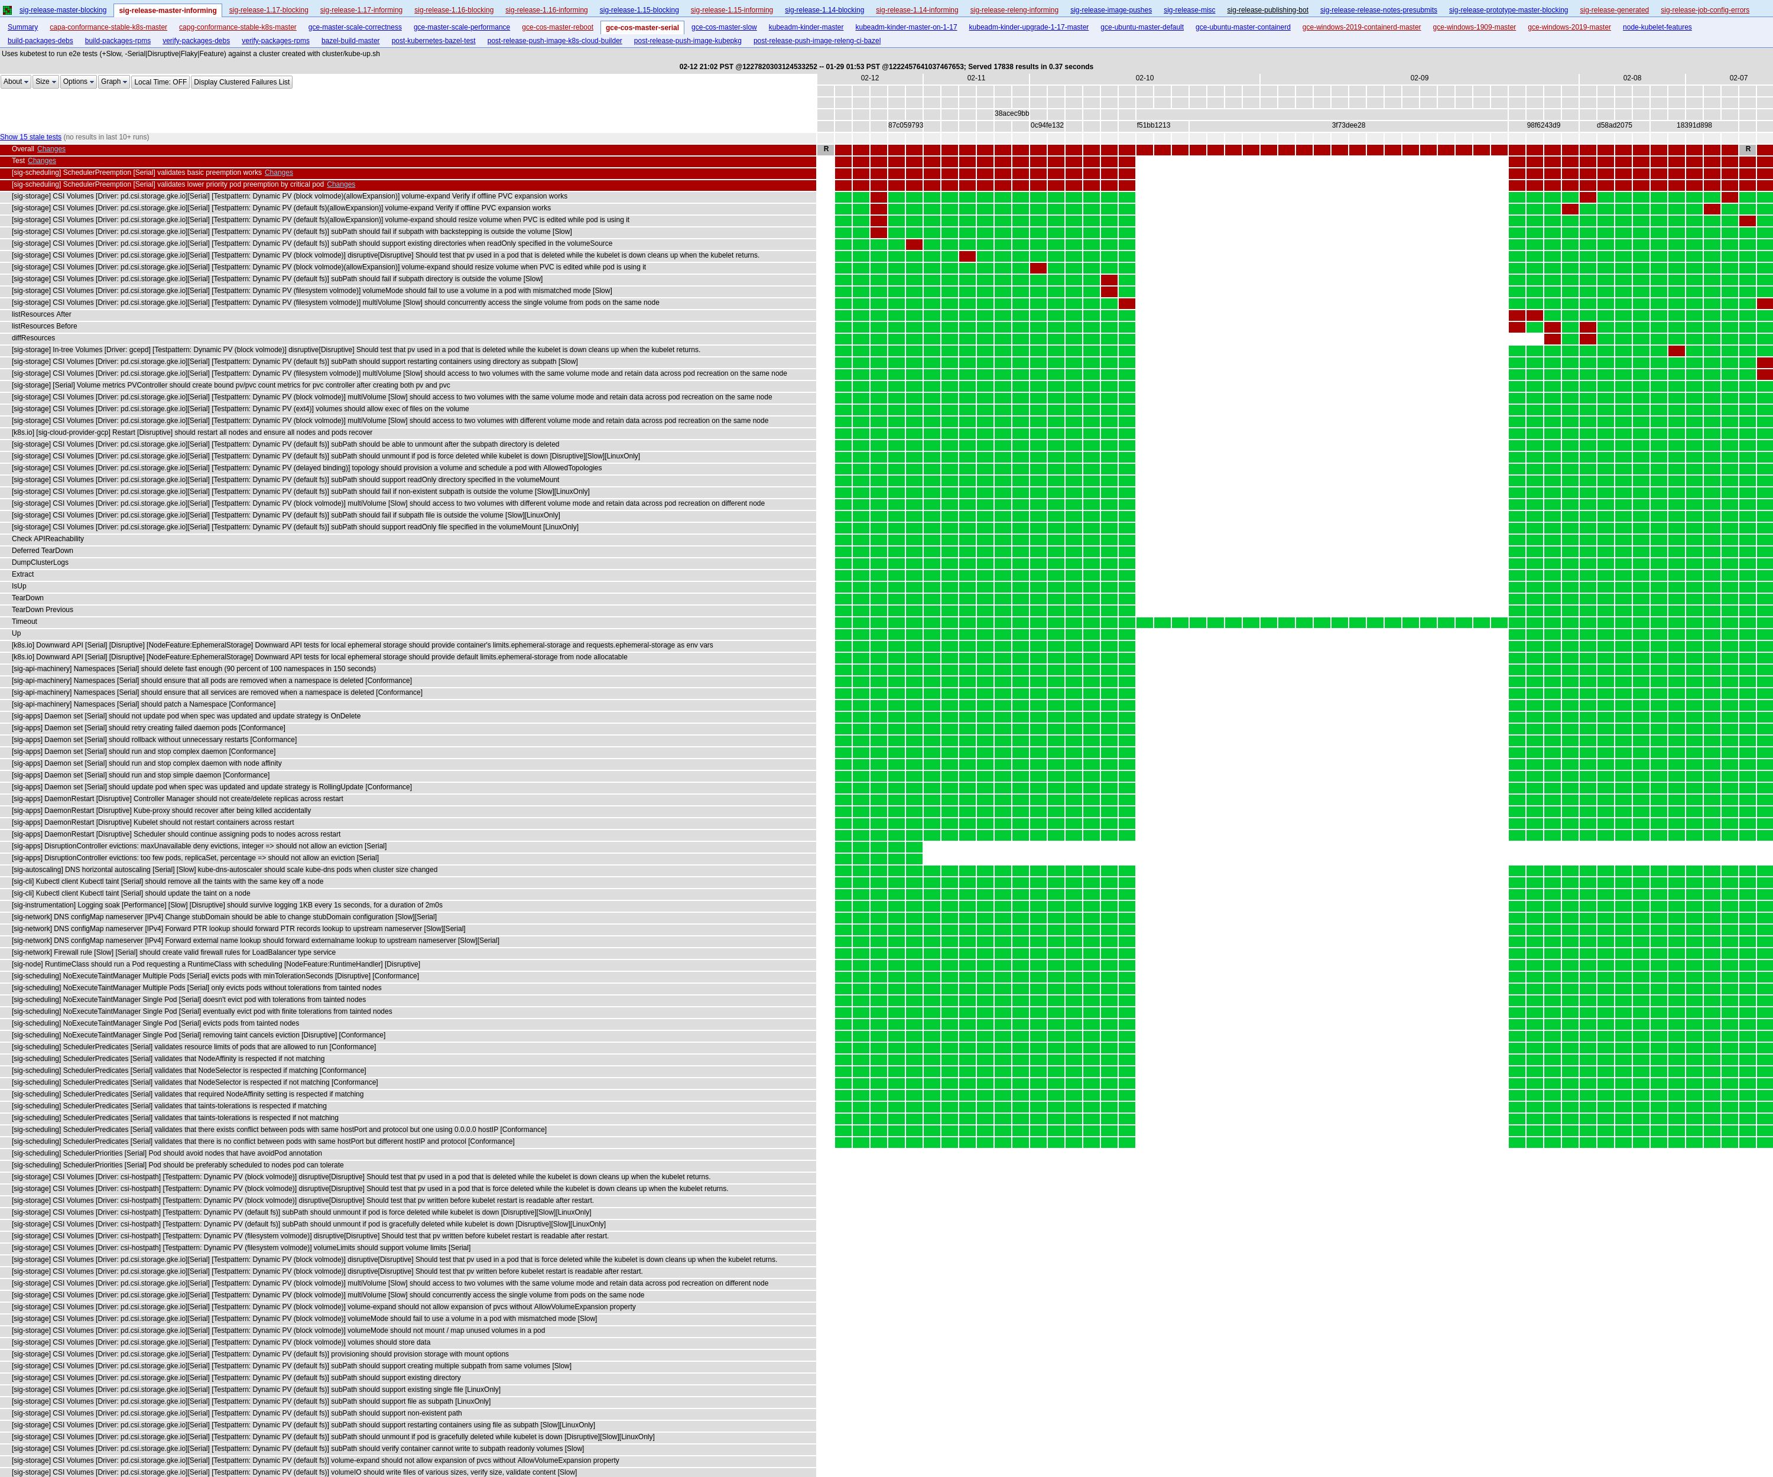The height and width of the screenshot is (1477, 1773).
Task: Open sig-release-releng-informing tab
Action: point(1014,10)
